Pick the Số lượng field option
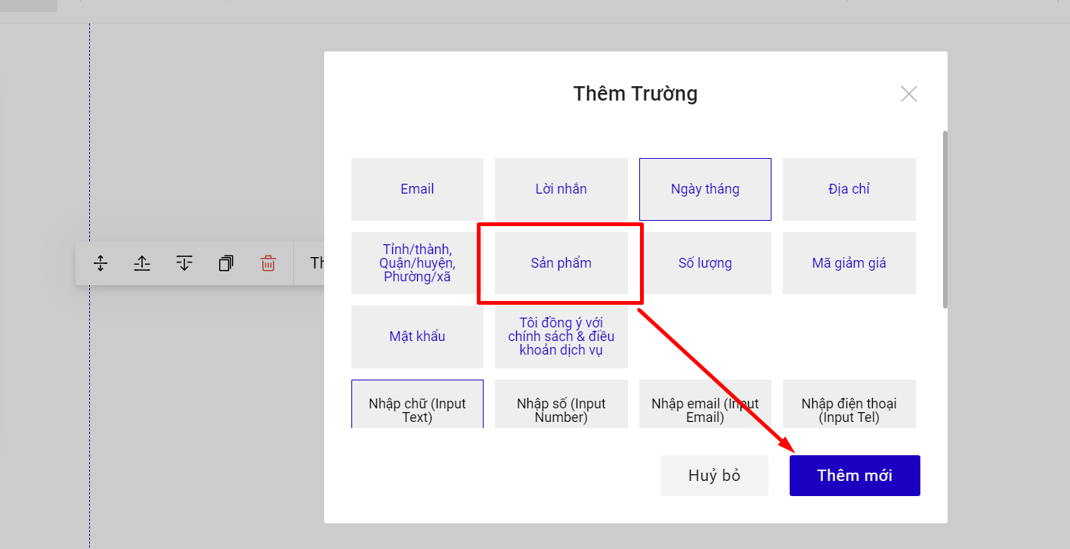Screen dimensions: 1070x549 click(705, 263)
